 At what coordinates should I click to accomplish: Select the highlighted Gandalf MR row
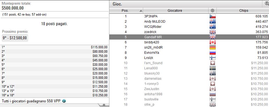pyautogui.click(x=189, y=37)
